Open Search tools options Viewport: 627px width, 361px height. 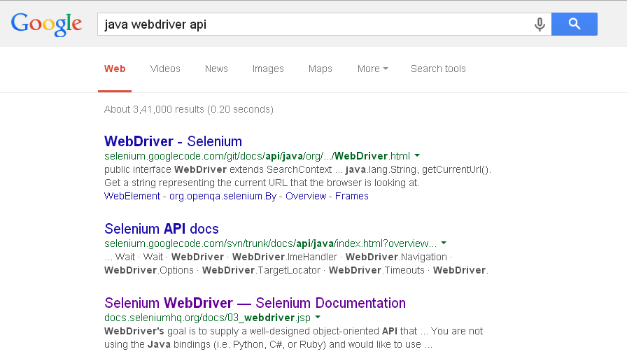point(438,69)
